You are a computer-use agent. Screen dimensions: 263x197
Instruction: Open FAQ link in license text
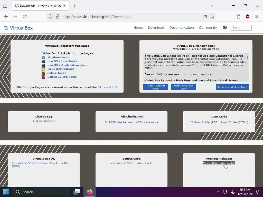pos(159,74)
